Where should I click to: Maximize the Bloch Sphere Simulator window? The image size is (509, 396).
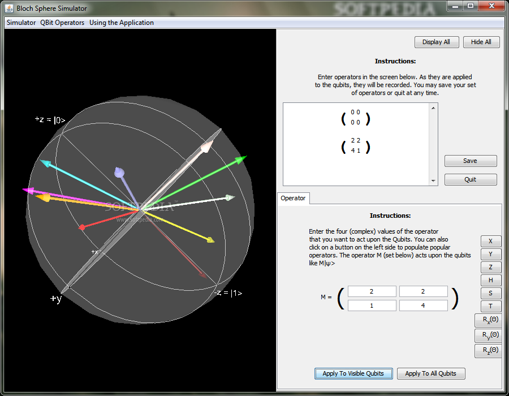(x=471, y=6)
